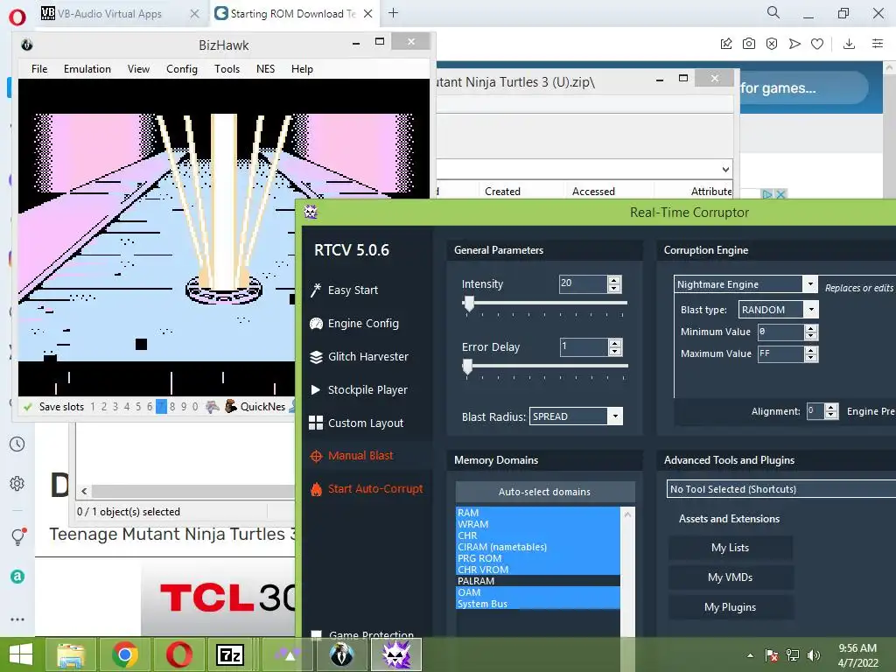Open Opera sidebar history clock
This screenshot has height=672, width=896.
pos(17,444)
